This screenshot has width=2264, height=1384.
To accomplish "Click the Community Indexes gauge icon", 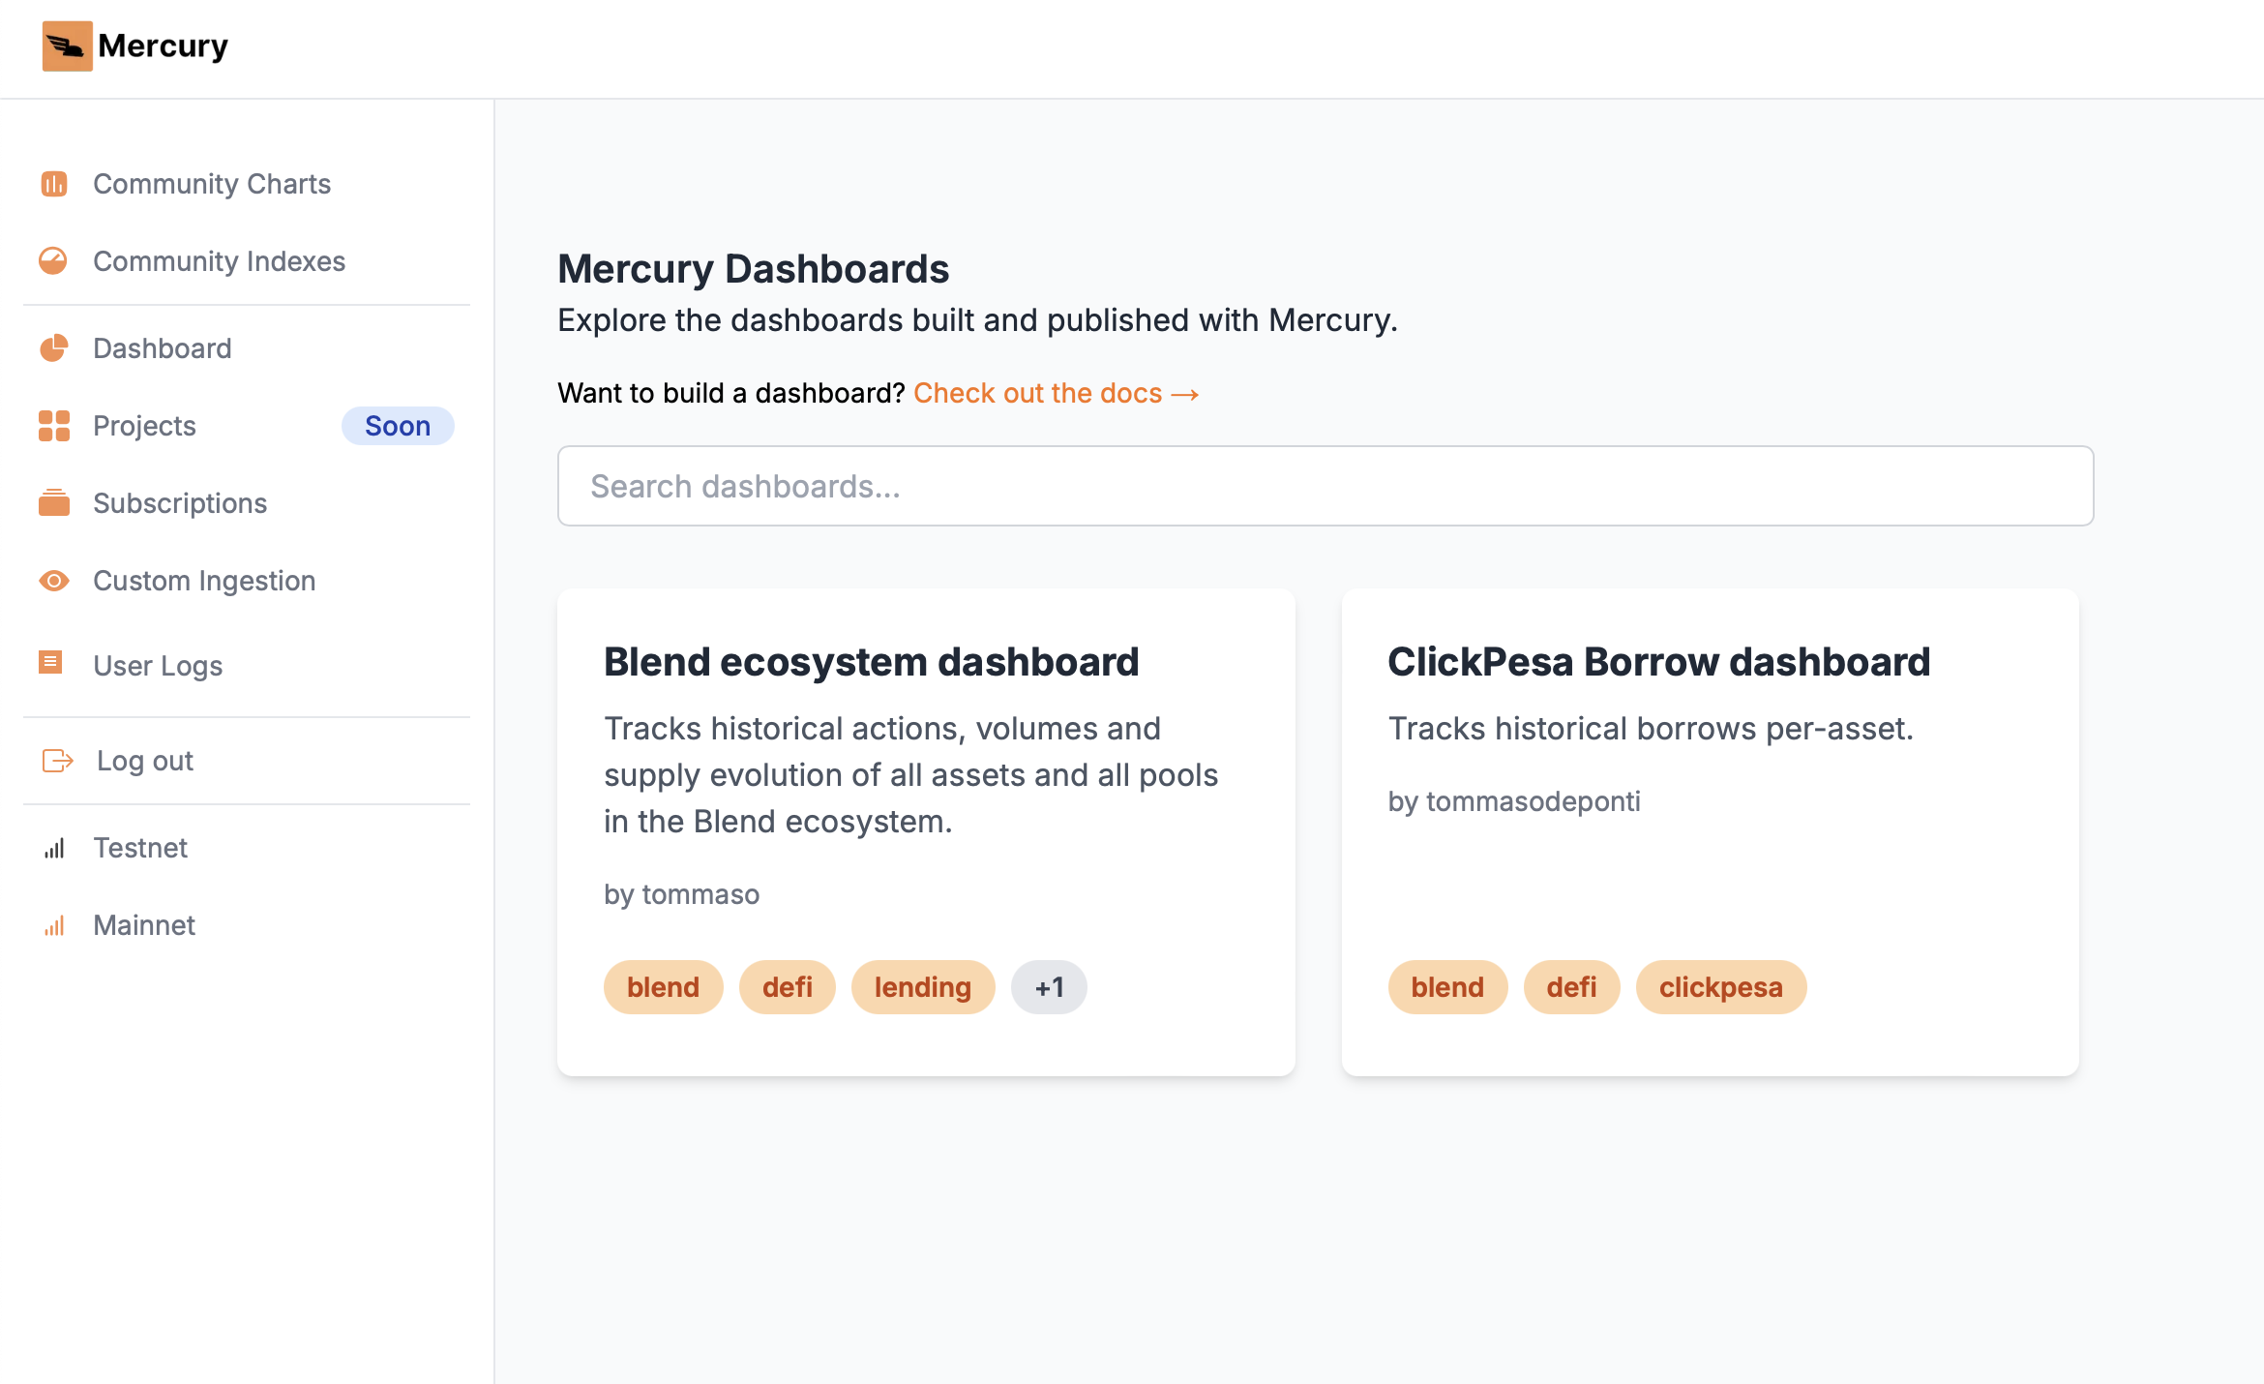I will tap(54, 261).
